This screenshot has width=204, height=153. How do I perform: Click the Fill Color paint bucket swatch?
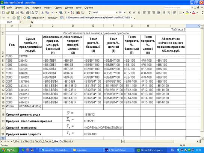[x=187, y=12]
